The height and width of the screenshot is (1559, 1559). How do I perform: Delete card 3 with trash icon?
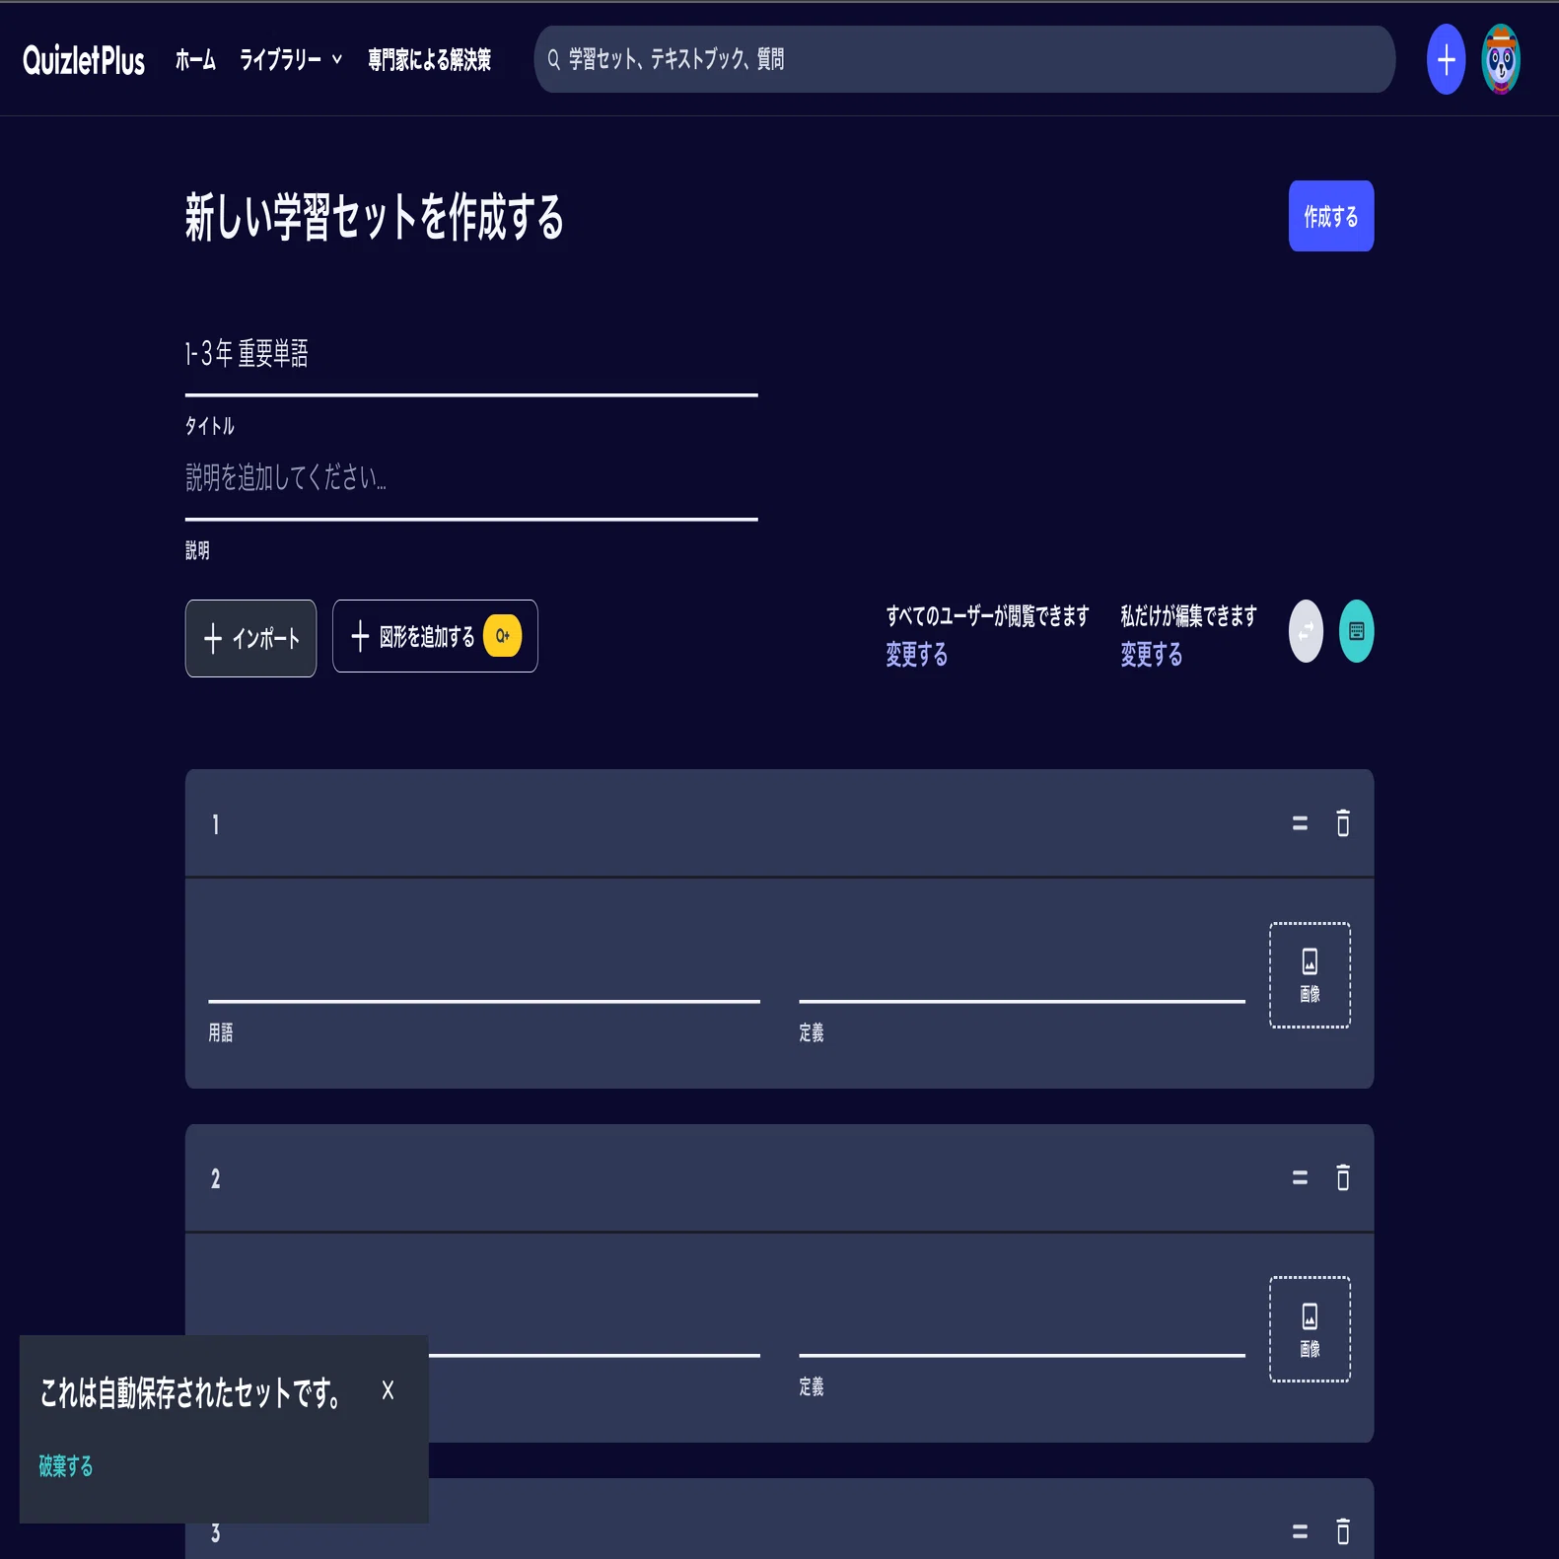(1343, 1531)
